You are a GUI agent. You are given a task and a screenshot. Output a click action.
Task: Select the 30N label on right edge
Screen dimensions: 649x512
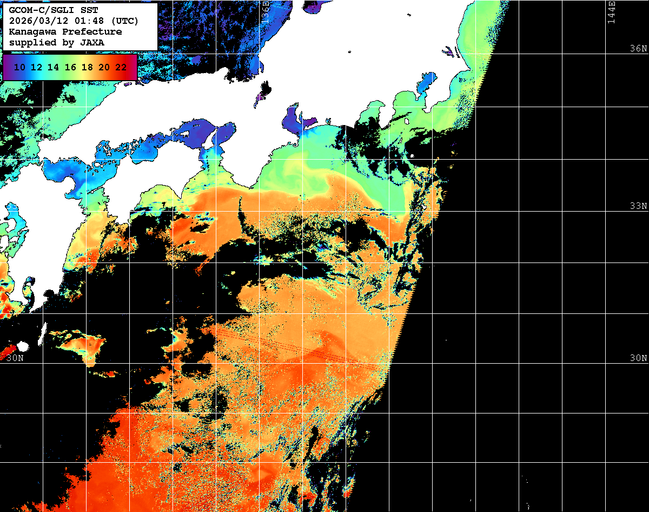(638, 358)
